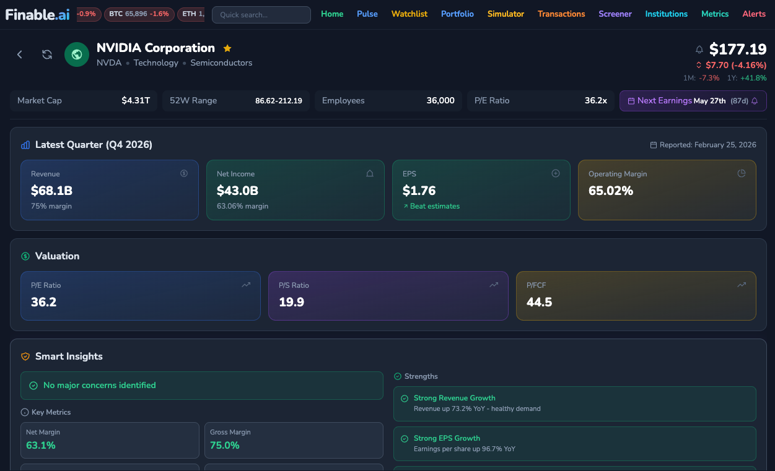The image size is (775, 471).
Task: Toggle the favorite star next to NVIDIA Corporation
Action: [x=227, y=47]
